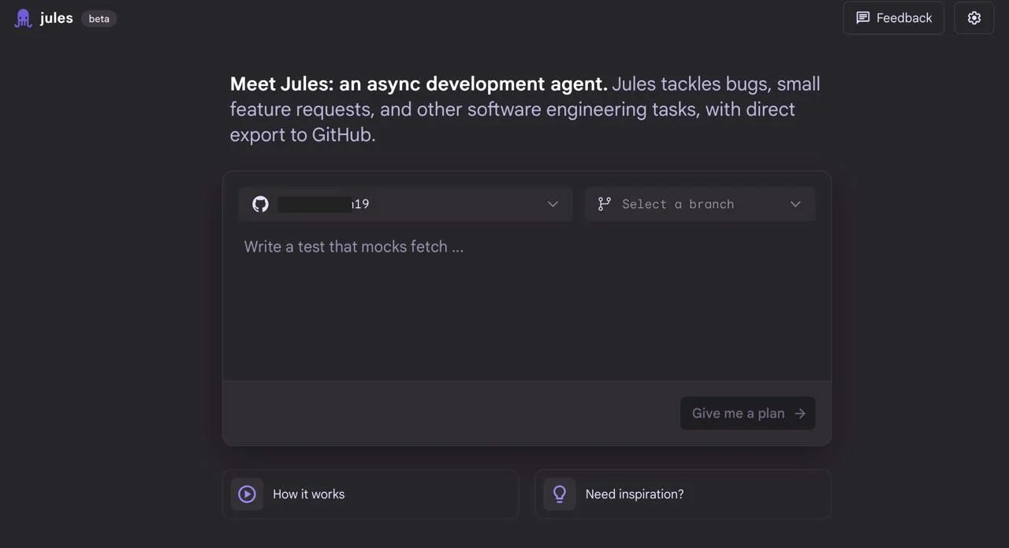1009x548 pixels.
Task: Click the play icon on How it works
Action: (x=248, y=494)
